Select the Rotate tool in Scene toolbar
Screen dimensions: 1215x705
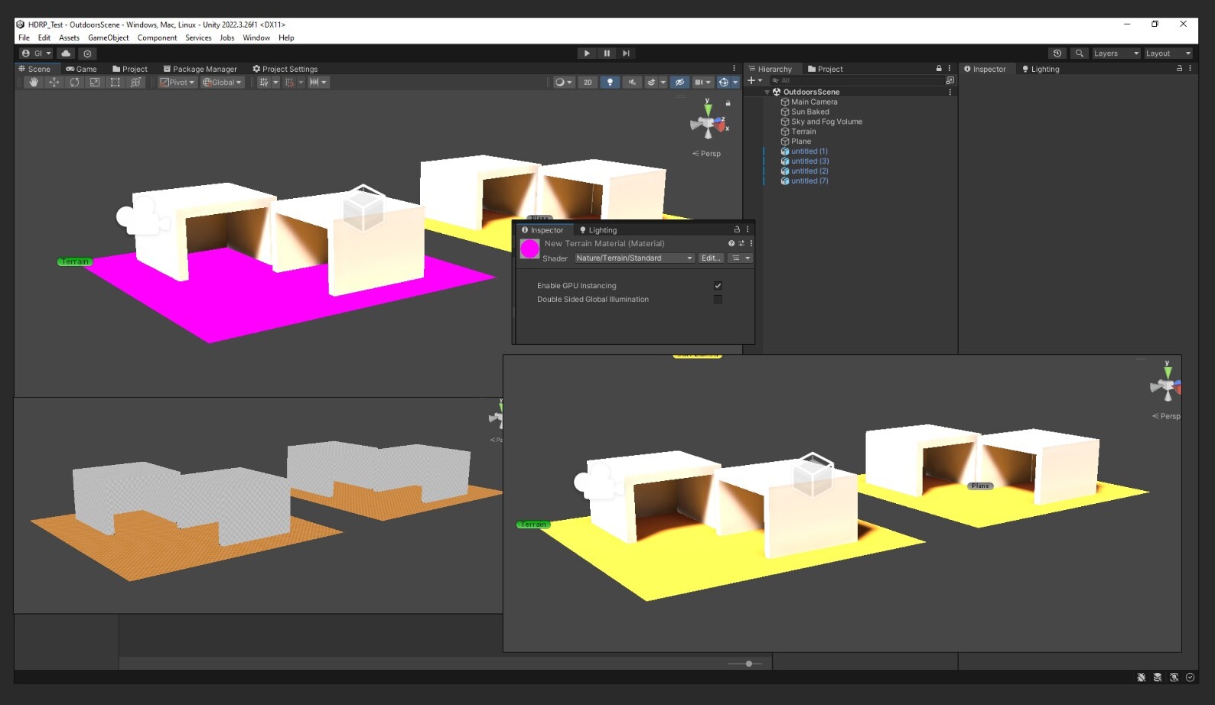point(74,83)
